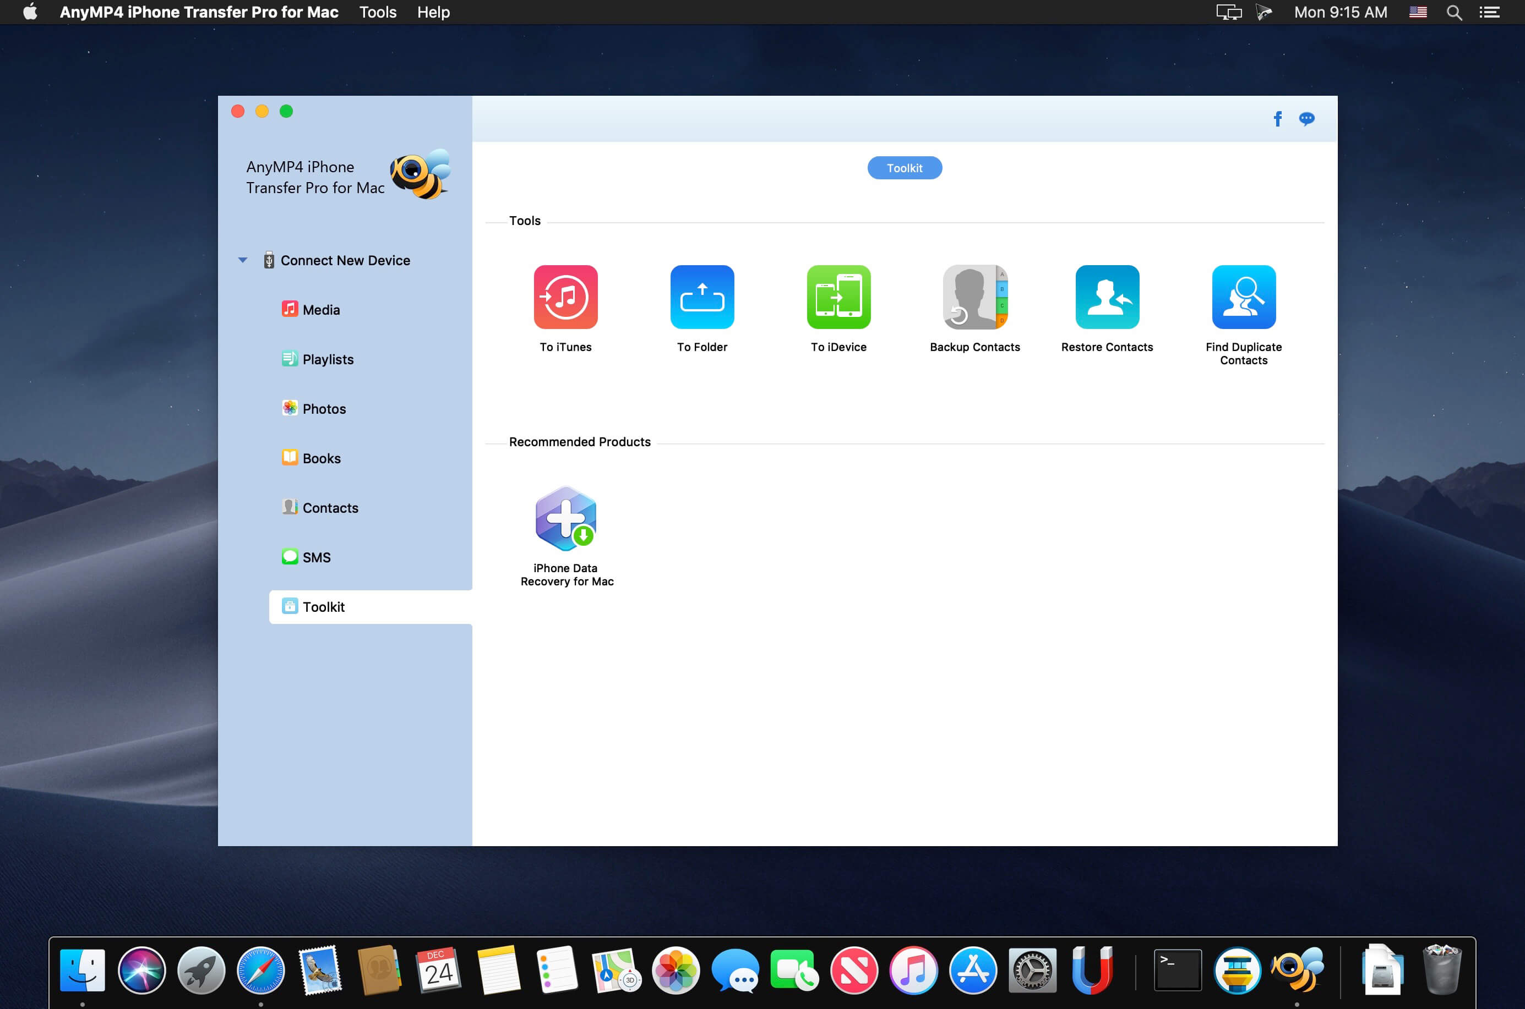Show SMS messages section

[x=315, y=557]
